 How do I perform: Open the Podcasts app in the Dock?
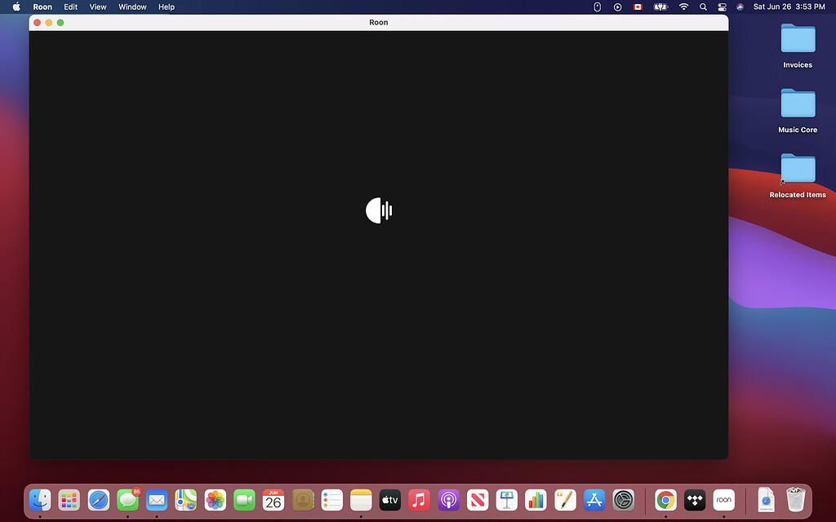click(x=448, y=500)
